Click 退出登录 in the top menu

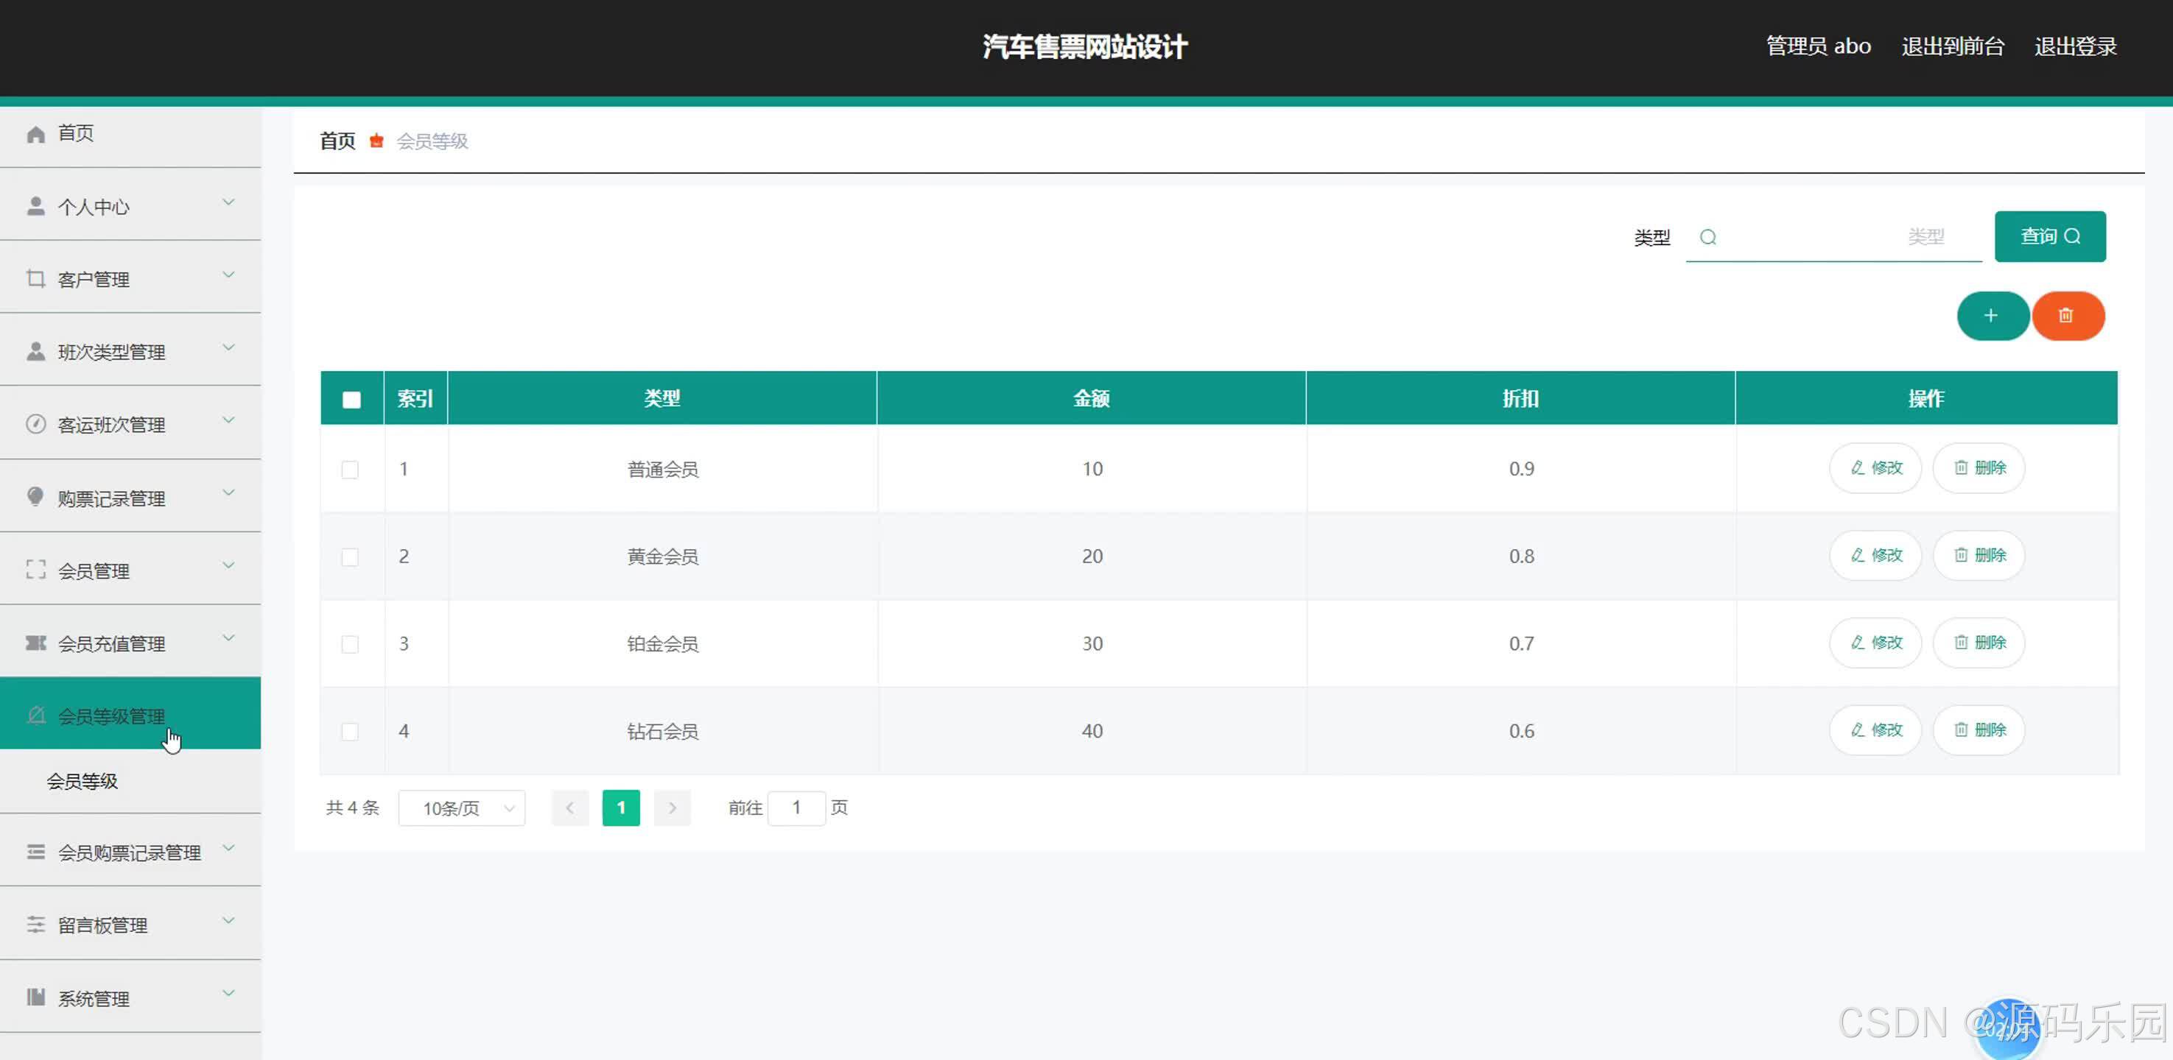click(x=2075, y=46)
